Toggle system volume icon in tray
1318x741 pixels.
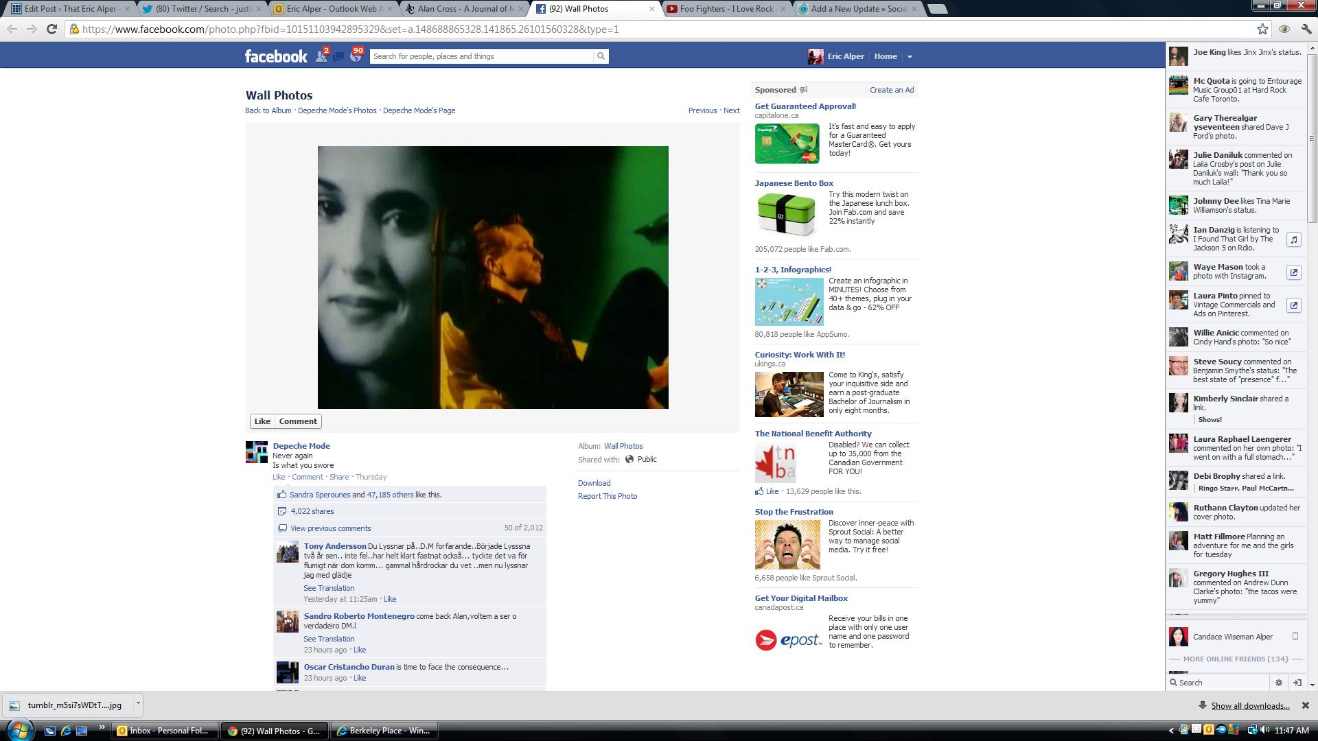(x=1264, y=730)
